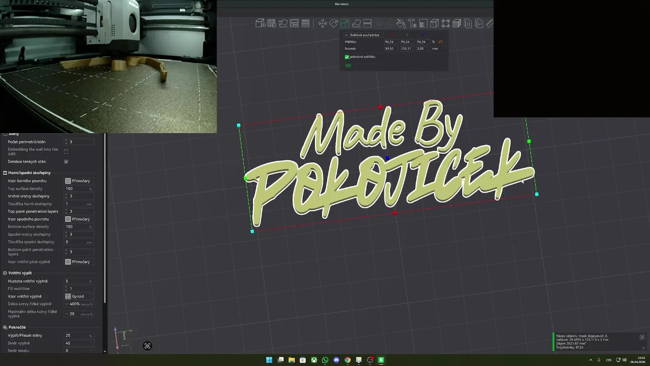Image resolution: width=650 pixels, height=366 pixels.
Task: Select the Auto orient tool
Action: (283, 23)
